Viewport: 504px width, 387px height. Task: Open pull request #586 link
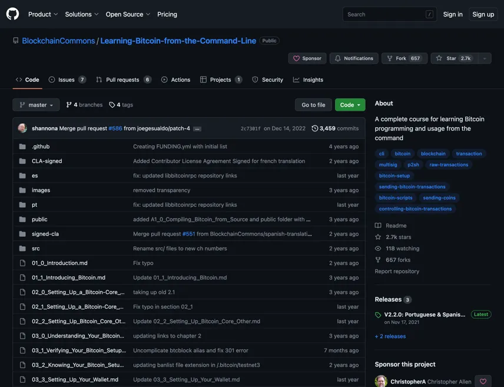pos(115,128)
